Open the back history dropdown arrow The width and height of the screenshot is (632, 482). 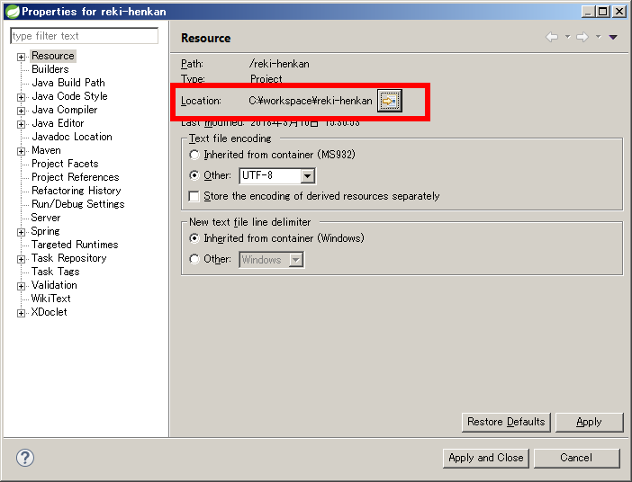(x=567, y=37)
